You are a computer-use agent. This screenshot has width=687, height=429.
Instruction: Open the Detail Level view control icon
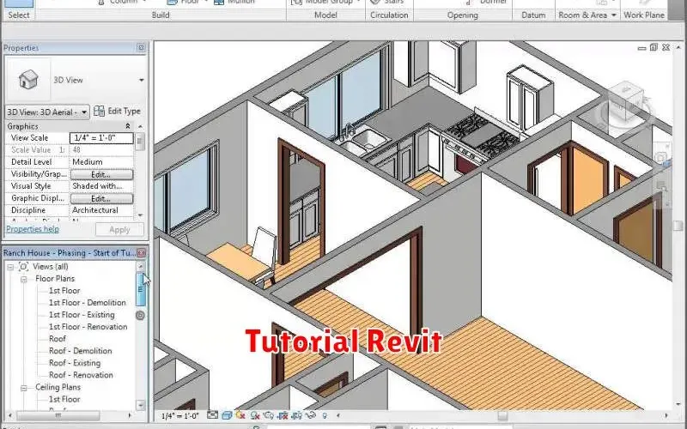tap(212, 415)
